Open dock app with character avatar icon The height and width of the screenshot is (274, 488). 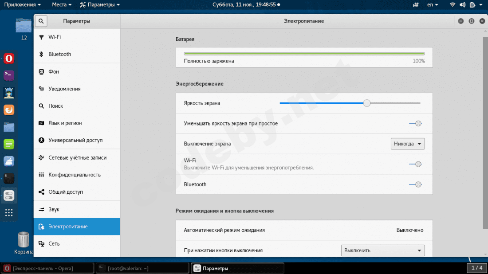pyautogui.click(x=9, y=93)
